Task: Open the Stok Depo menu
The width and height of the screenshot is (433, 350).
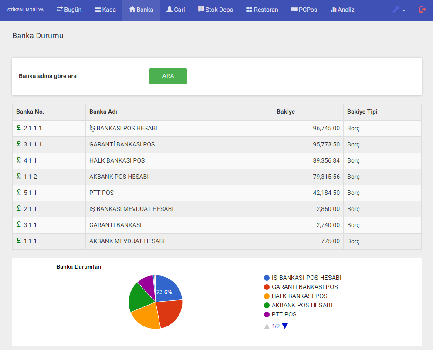Action: pos(215,10)
